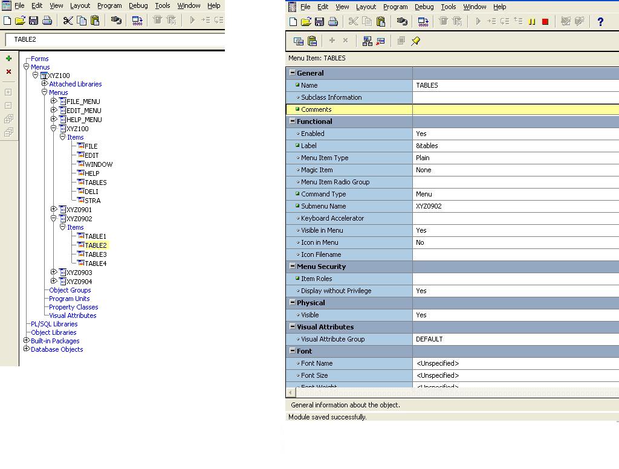Click the Copy Properties icon
Viewport: 619px width, 469px height.
(299, 40)
